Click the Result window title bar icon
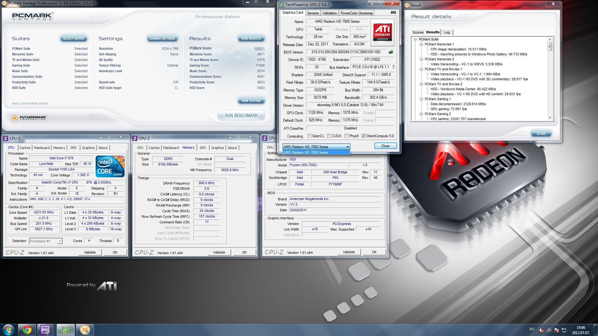The width and height of the screenshot is (598, 336). (x=407, y=5)
